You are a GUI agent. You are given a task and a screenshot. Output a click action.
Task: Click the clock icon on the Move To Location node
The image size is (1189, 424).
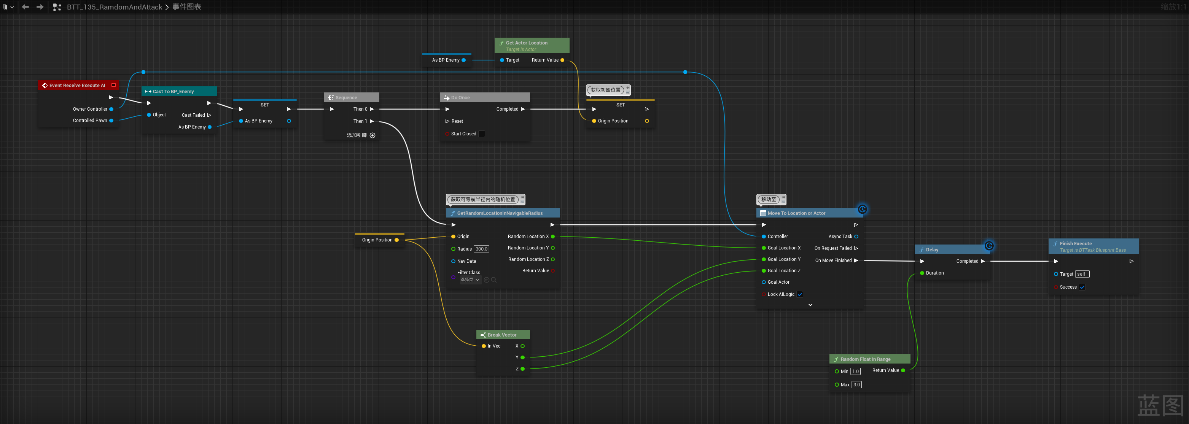tap(862, 209)
